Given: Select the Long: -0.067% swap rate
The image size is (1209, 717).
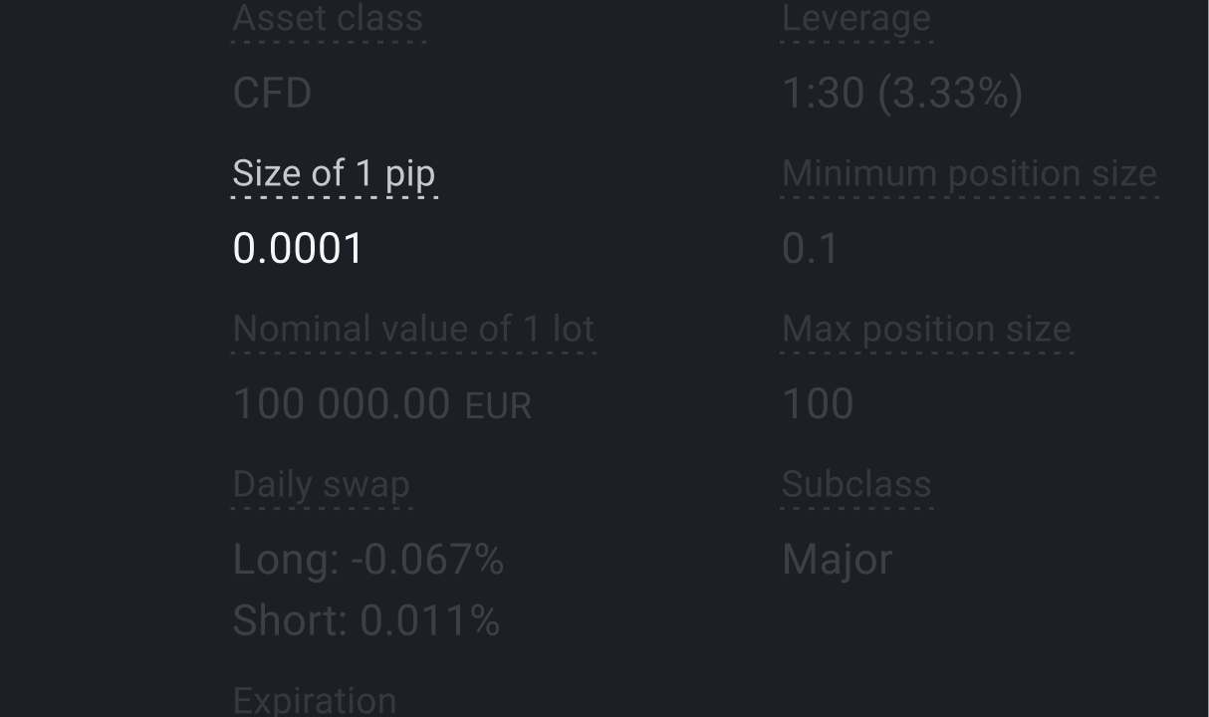Looking at the screenshot, I should pos(368,560).
